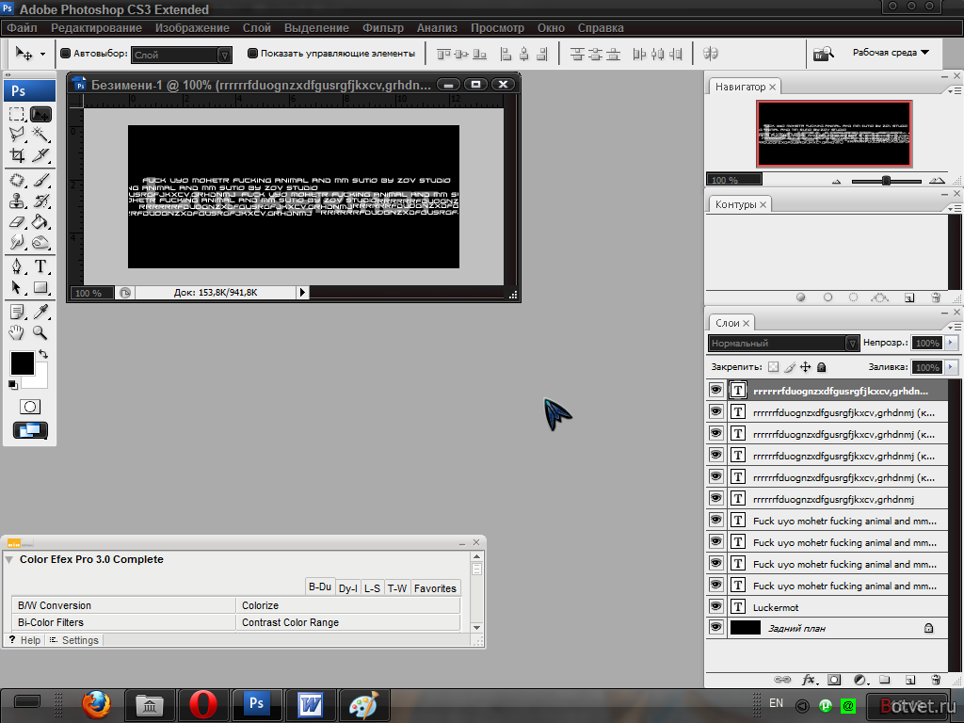Click the delete layer trash icon
The image size is (964, 723).
pos(936,680)
